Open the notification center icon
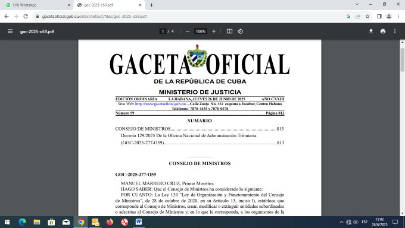This screenshot has width=405, height=228. click(x=395, y=222)
